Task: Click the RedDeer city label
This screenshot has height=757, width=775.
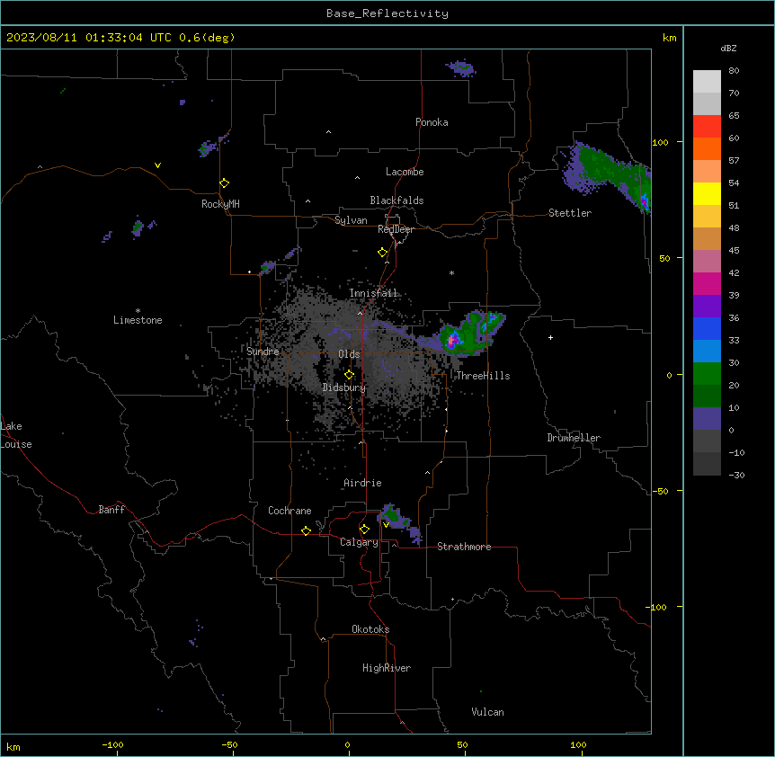Action: (396, 229)
